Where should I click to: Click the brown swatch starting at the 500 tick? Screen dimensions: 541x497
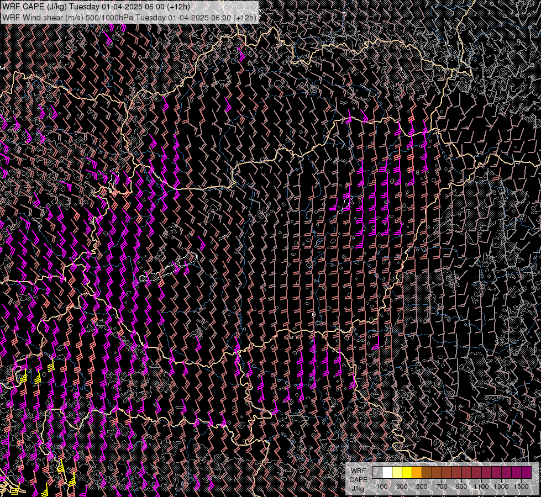pos(427,472)
